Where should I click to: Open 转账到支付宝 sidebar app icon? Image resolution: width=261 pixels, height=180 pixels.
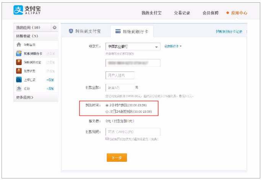click(19, 62)
